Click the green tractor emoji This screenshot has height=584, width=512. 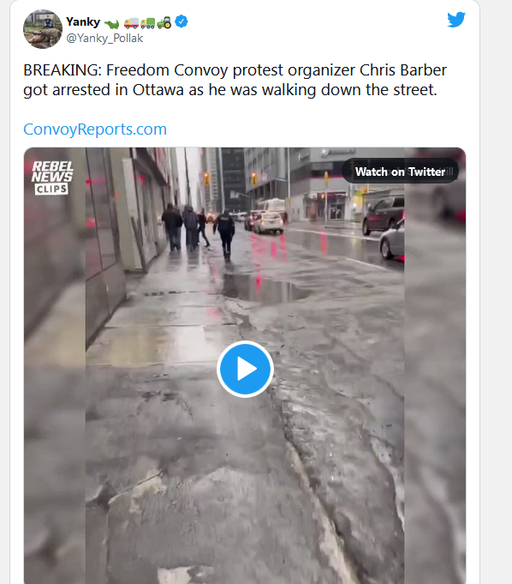tap(164, 22)
